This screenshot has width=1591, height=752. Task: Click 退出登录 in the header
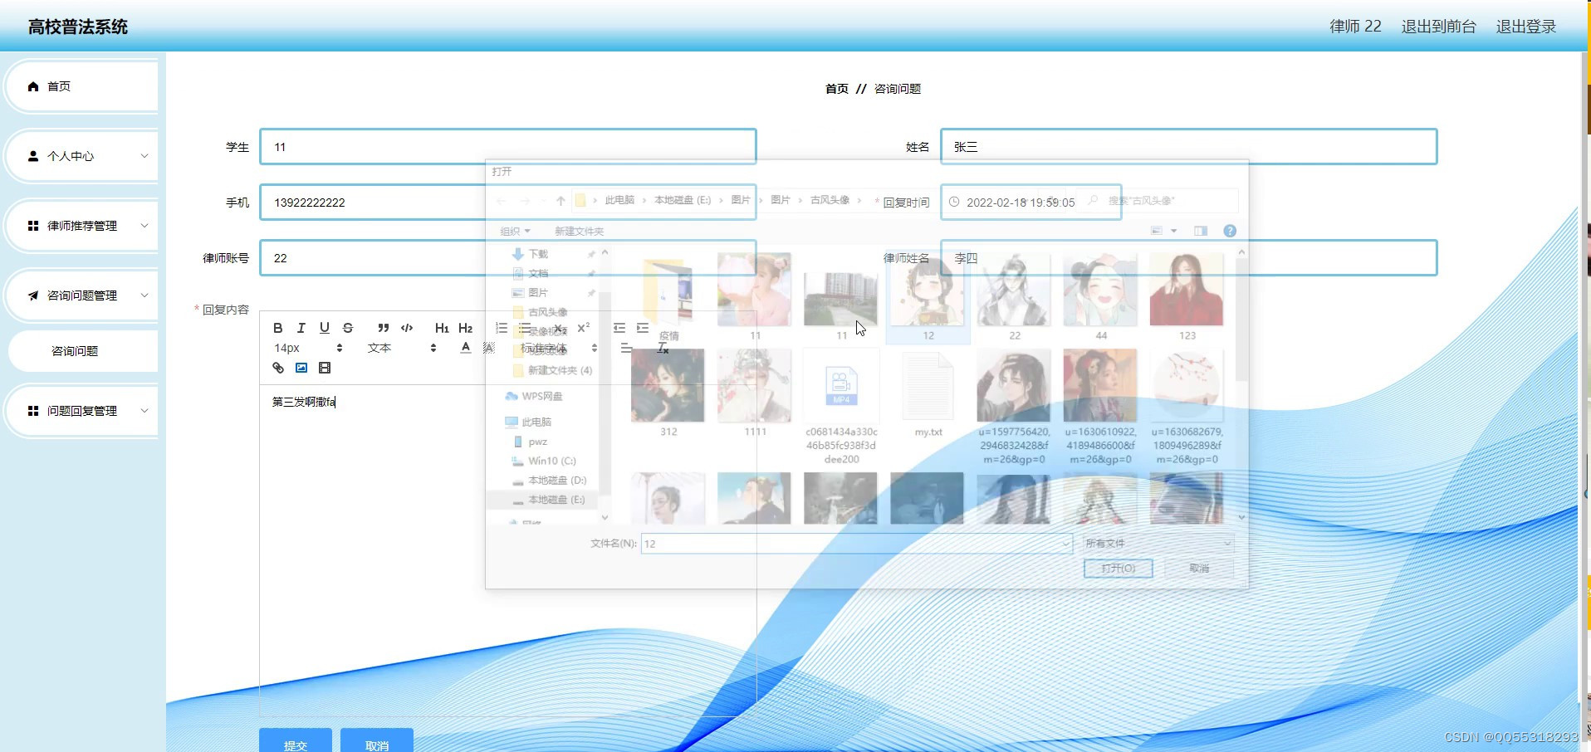pyautogui.click(x=1526, y=27)
